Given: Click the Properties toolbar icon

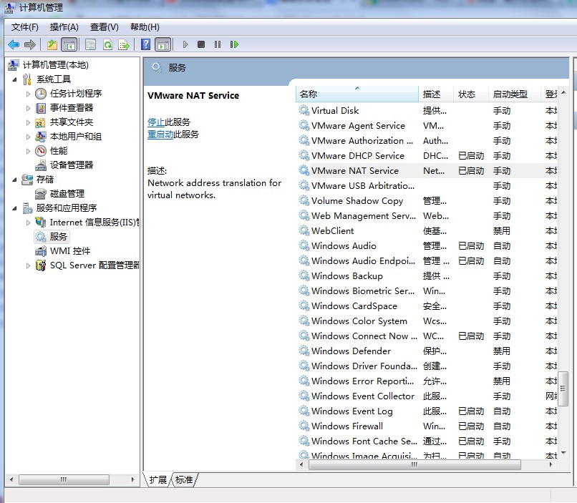Looking at the screenshot, I should click(x=90, y=44).
